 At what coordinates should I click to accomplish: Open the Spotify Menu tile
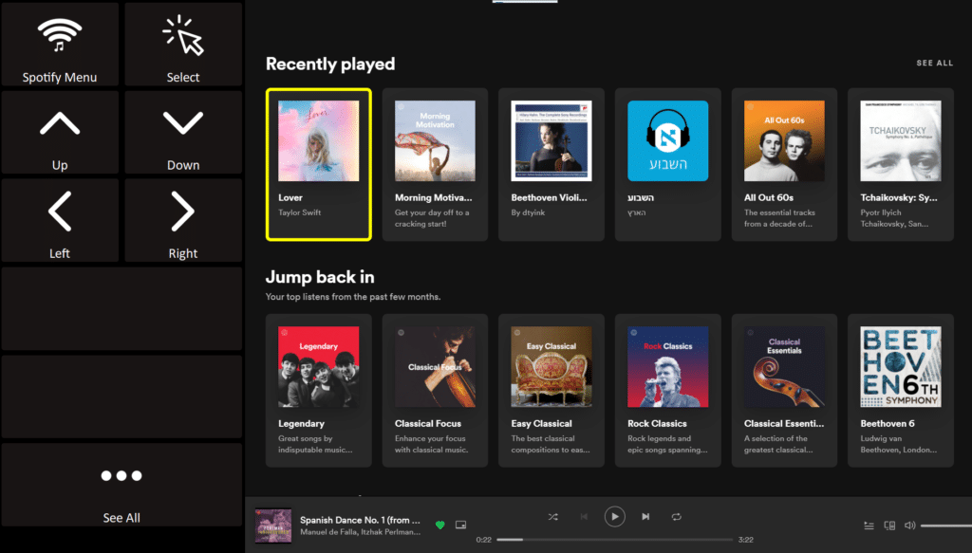point(60,44)
